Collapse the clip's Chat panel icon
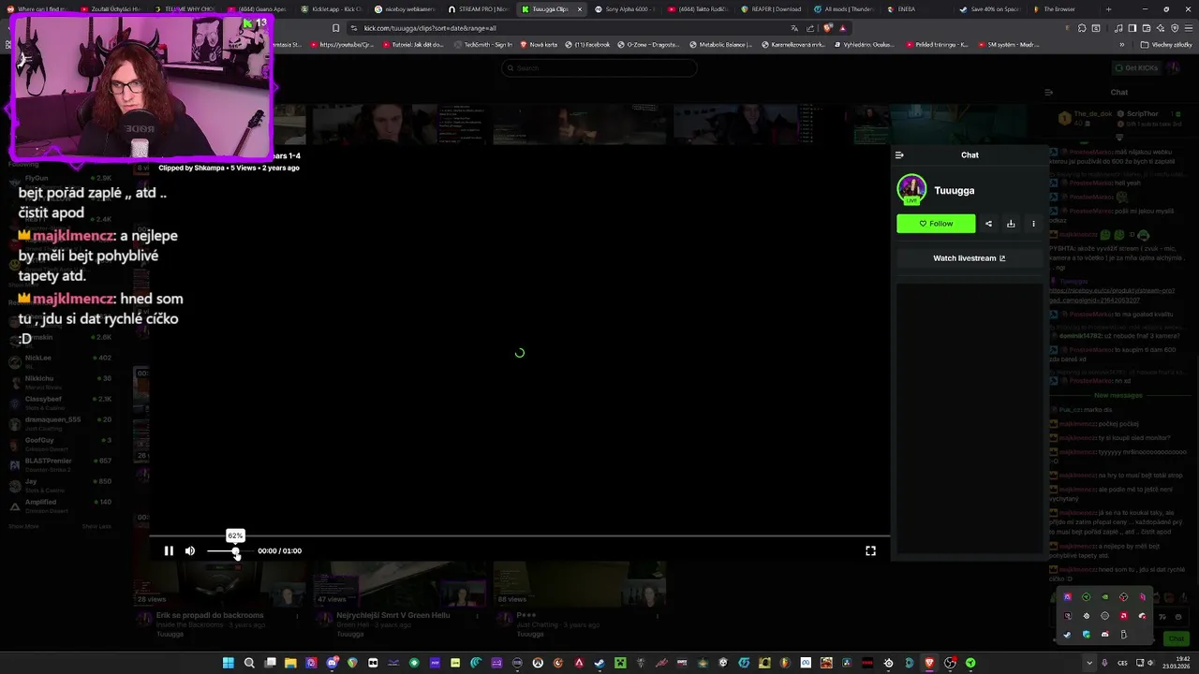The image size is (1199, 674). [899, 155]
